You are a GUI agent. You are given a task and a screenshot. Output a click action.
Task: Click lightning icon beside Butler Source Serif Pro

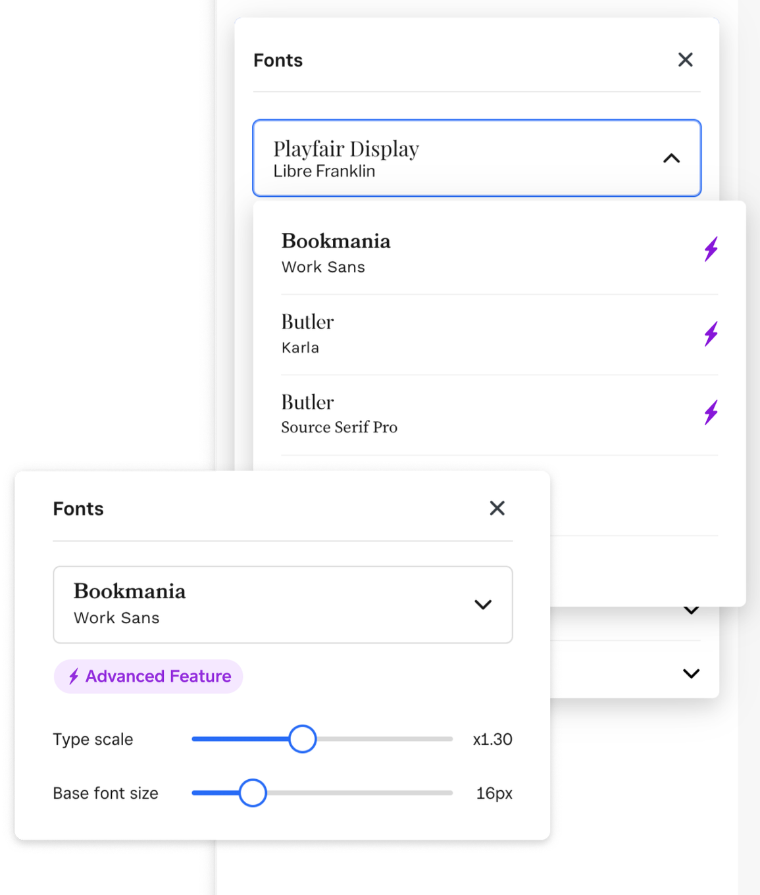pyautogui.click(x=711, y=413)
